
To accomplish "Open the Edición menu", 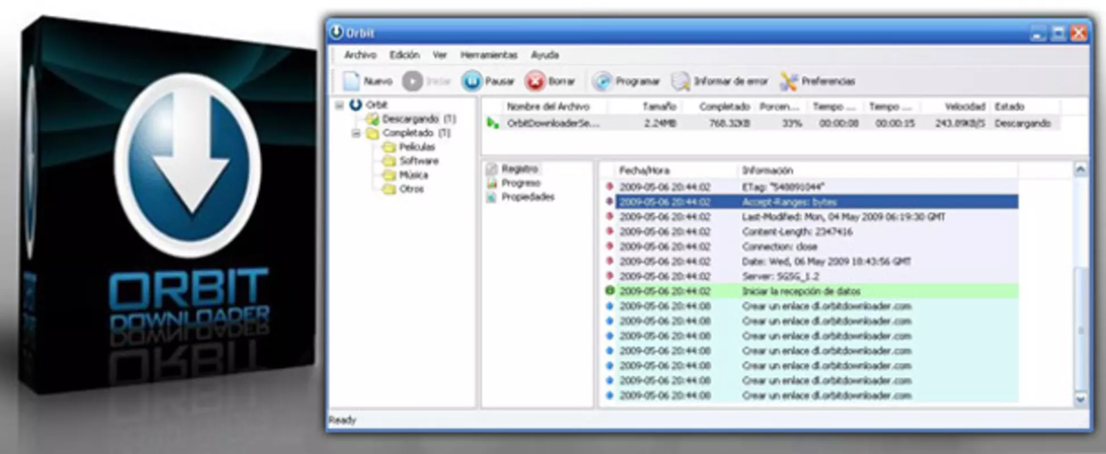I will (405, 55).
